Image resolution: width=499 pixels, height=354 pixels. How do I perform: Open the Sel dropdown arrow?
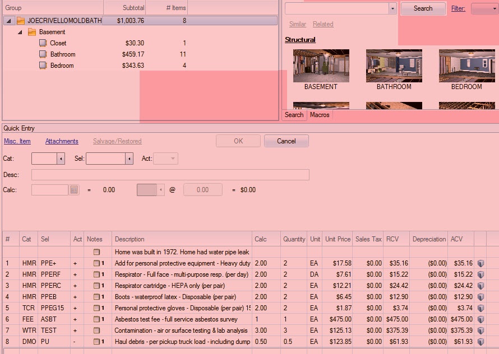coord(129,159)
